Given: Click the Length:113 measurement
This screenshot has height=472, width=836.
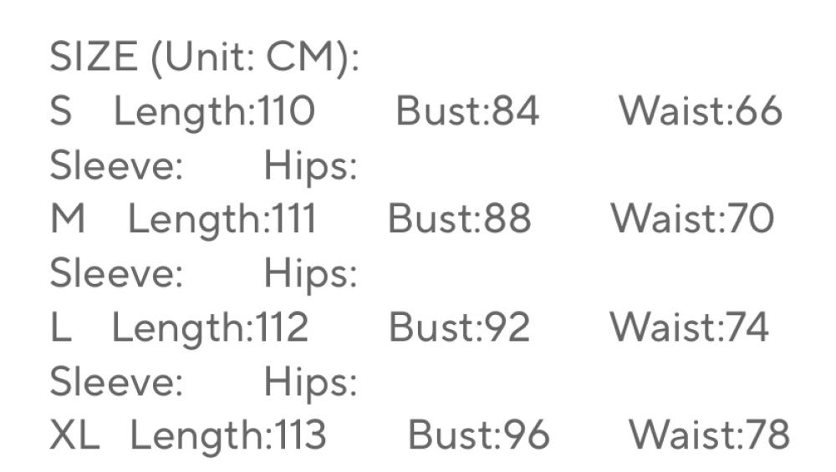Looking at the screenshot, I should click(x=228, y=435).
